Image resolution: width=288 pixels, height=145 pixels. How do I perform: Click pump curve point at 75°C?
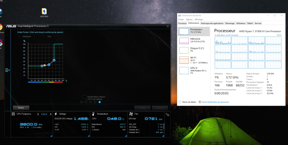[x=54, y=60]
